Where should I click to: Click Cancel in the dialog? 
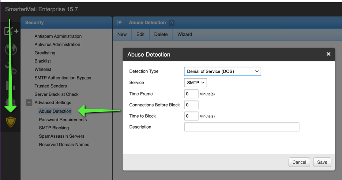click(299, 162)
